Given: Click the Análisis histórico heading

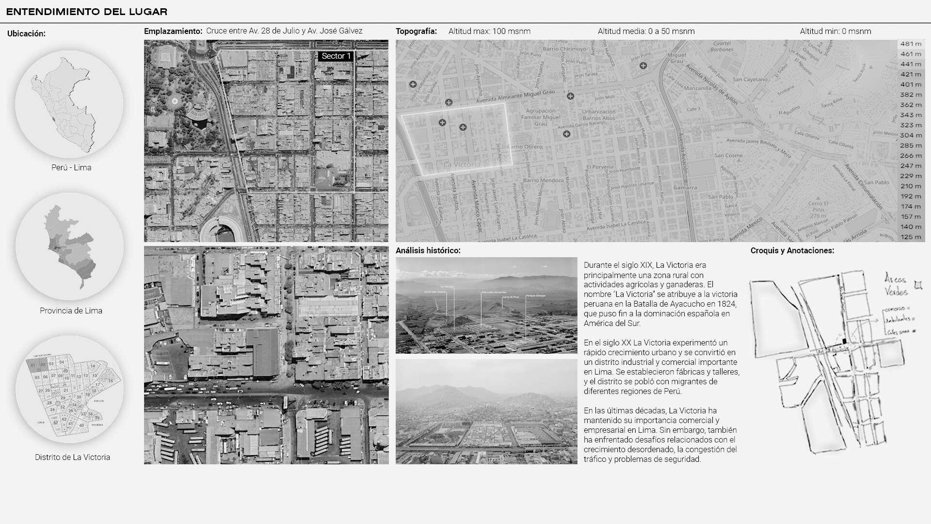Looking at the screenshot, I should pos(428,250).
